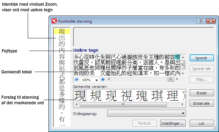Click the variants horizontal scrollbar thumb
219x132 pixels.
click(123, 104)
